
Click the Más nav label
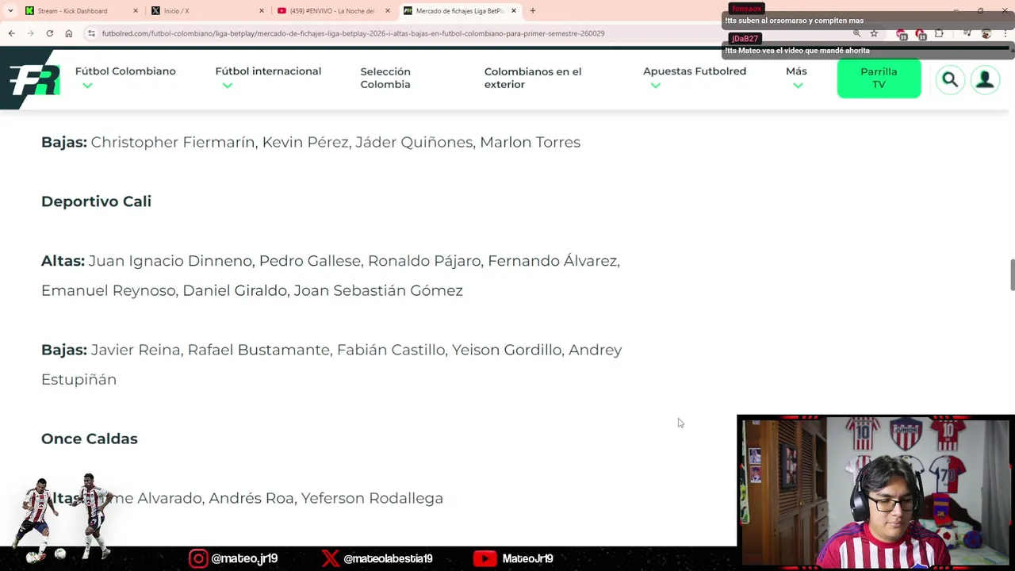point(796,71)
